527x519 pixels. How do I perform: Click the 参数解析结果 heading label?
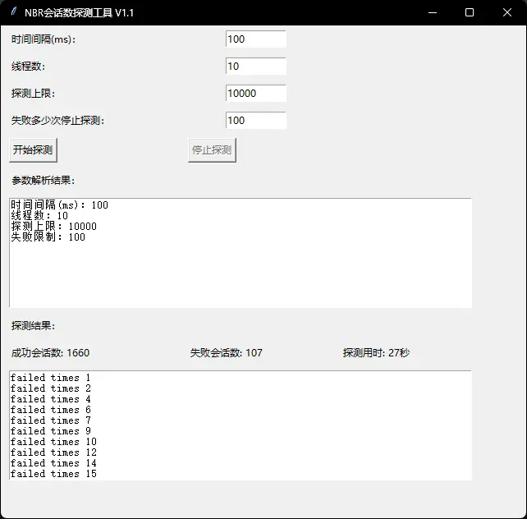point(43,181)
